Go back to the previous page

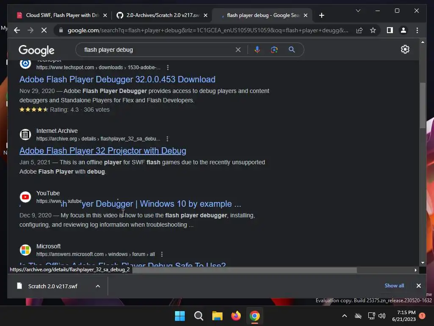point(17,30)
